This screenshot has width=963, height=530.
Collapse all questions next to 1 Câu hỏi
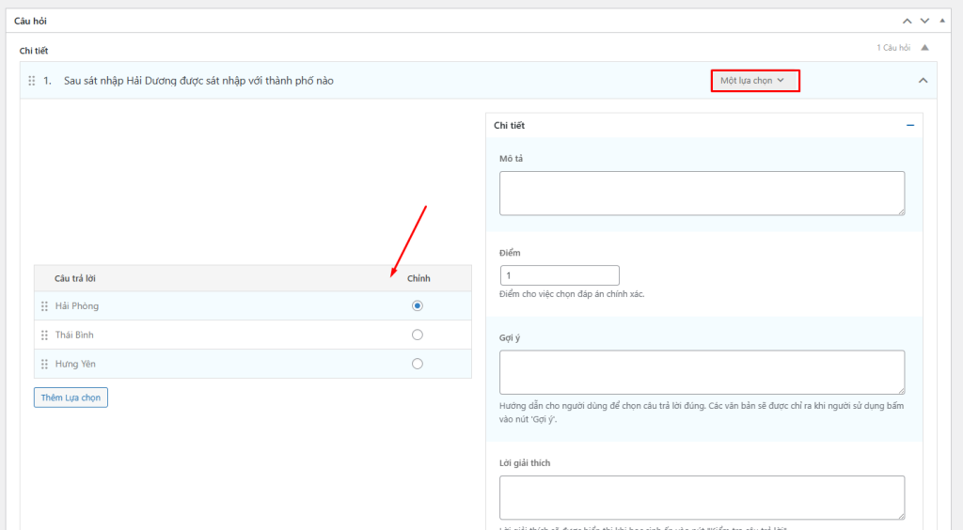click(x=924, y=48)
